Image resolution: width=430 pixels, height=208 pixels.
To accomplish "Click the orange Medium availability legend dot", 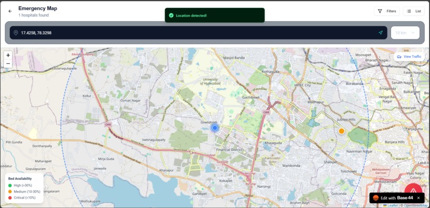I will 10,192.
